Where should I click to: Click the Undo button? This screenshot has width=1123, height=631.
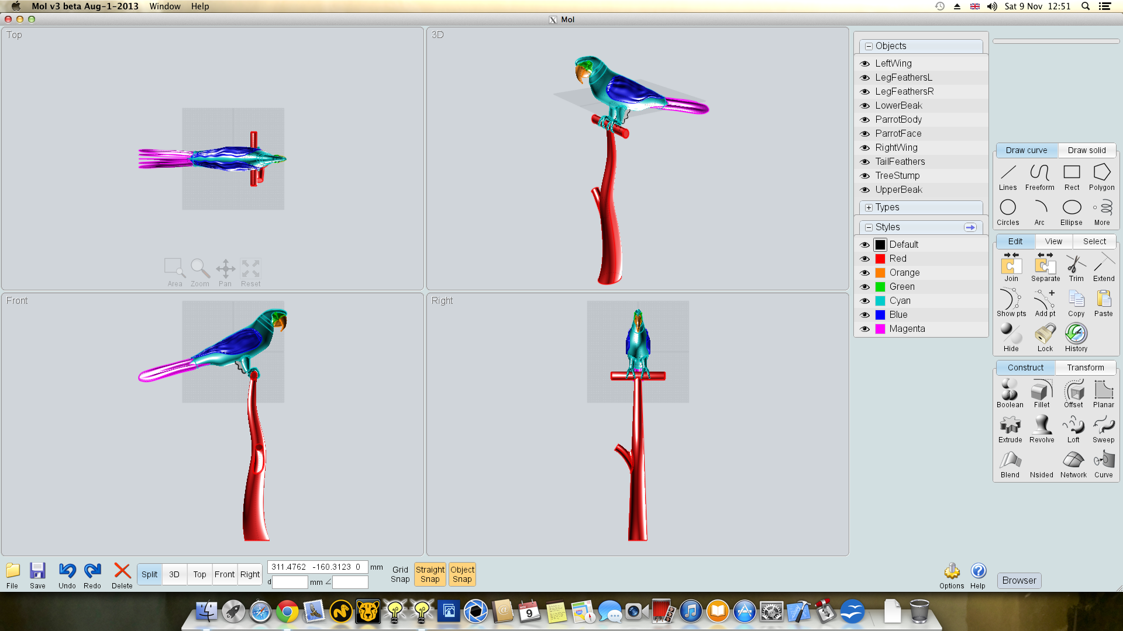click(x=67, y=575)
